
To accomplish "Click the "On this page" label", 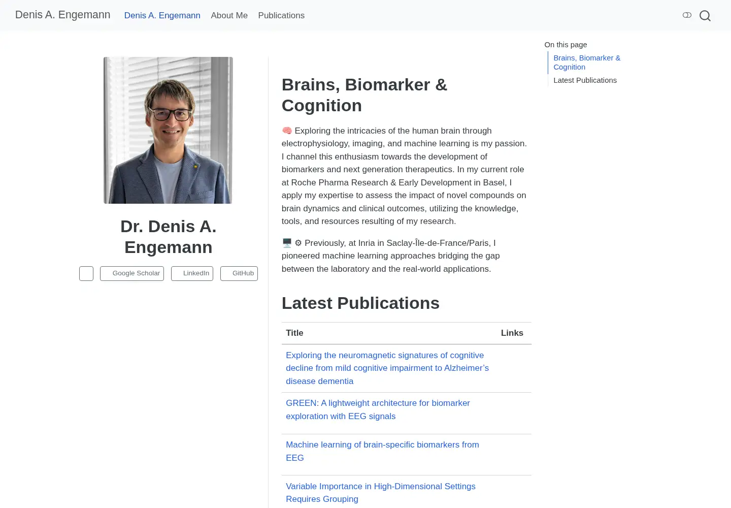I will click(x=566, y=45).
